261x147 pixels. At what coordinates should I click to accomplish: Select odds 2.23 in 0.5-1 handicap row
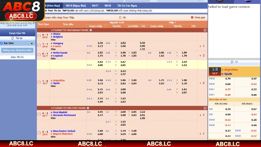point(100,99)
